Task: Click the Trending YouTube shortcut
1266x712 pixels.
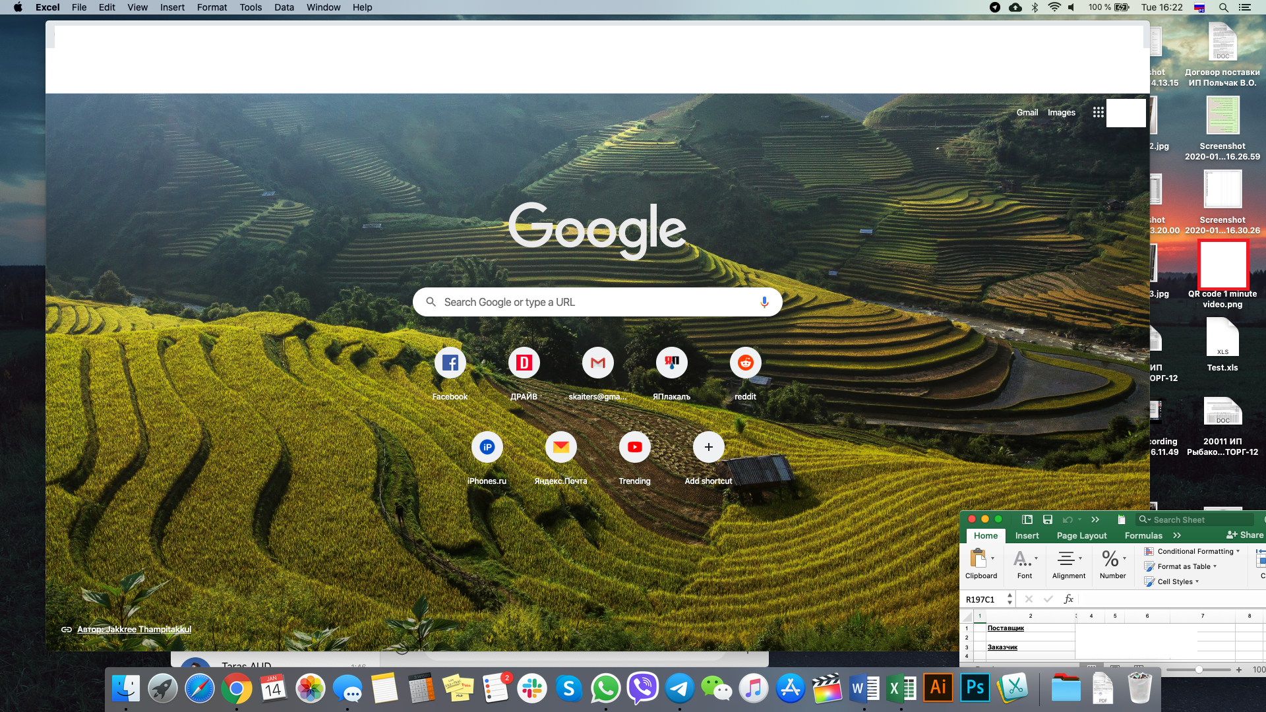Action: pyautogui.click(x=634, y=447)
